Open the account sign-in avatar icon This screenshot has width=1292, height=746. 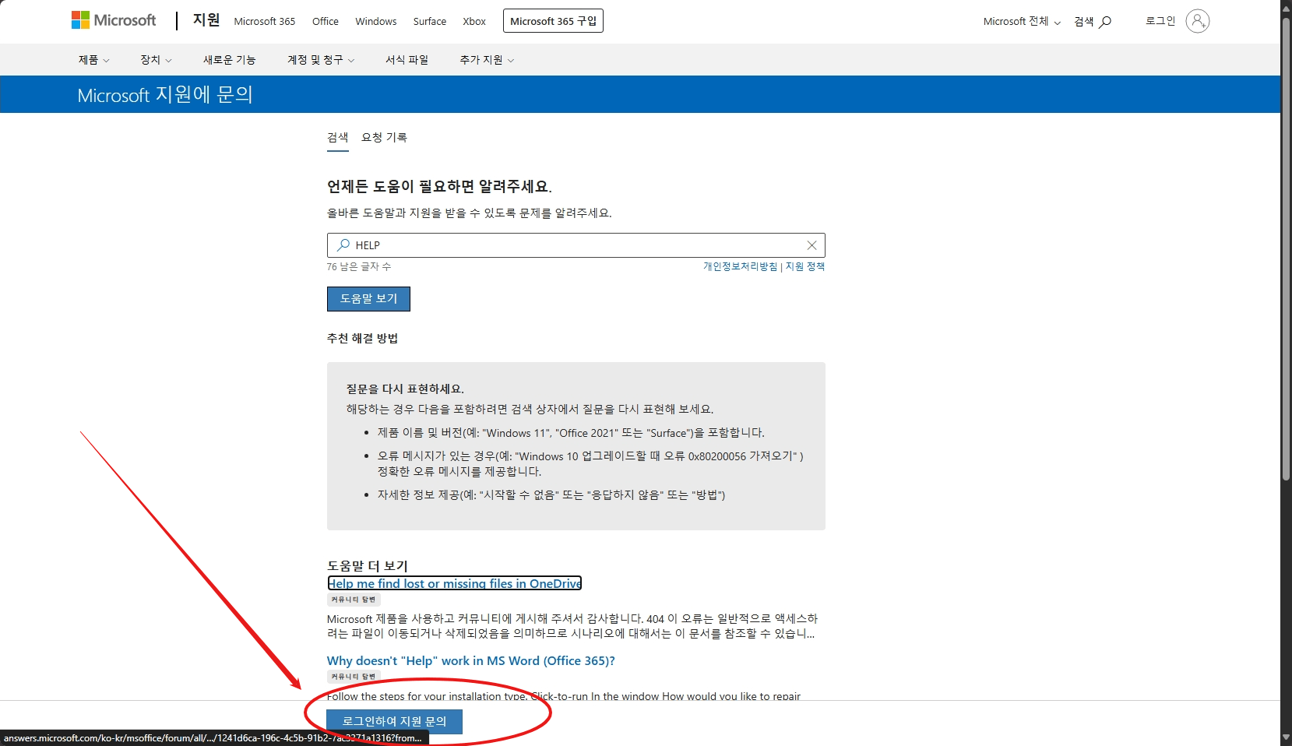pos(1198,21)
